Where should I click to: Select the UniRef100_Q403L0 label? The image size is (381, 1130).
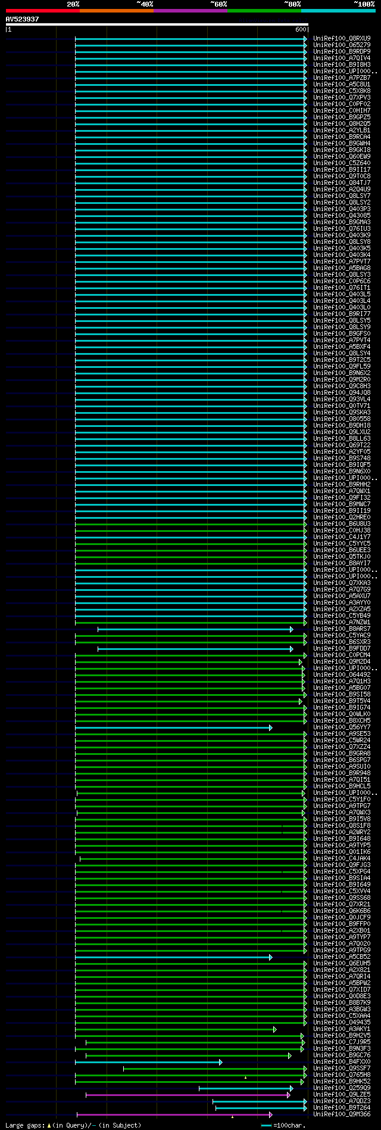(x=342, y=307)
